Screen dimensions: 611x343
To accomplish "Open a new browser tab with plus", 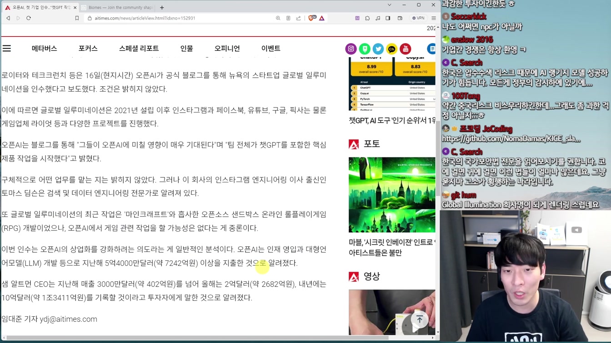I will (162, 8).
